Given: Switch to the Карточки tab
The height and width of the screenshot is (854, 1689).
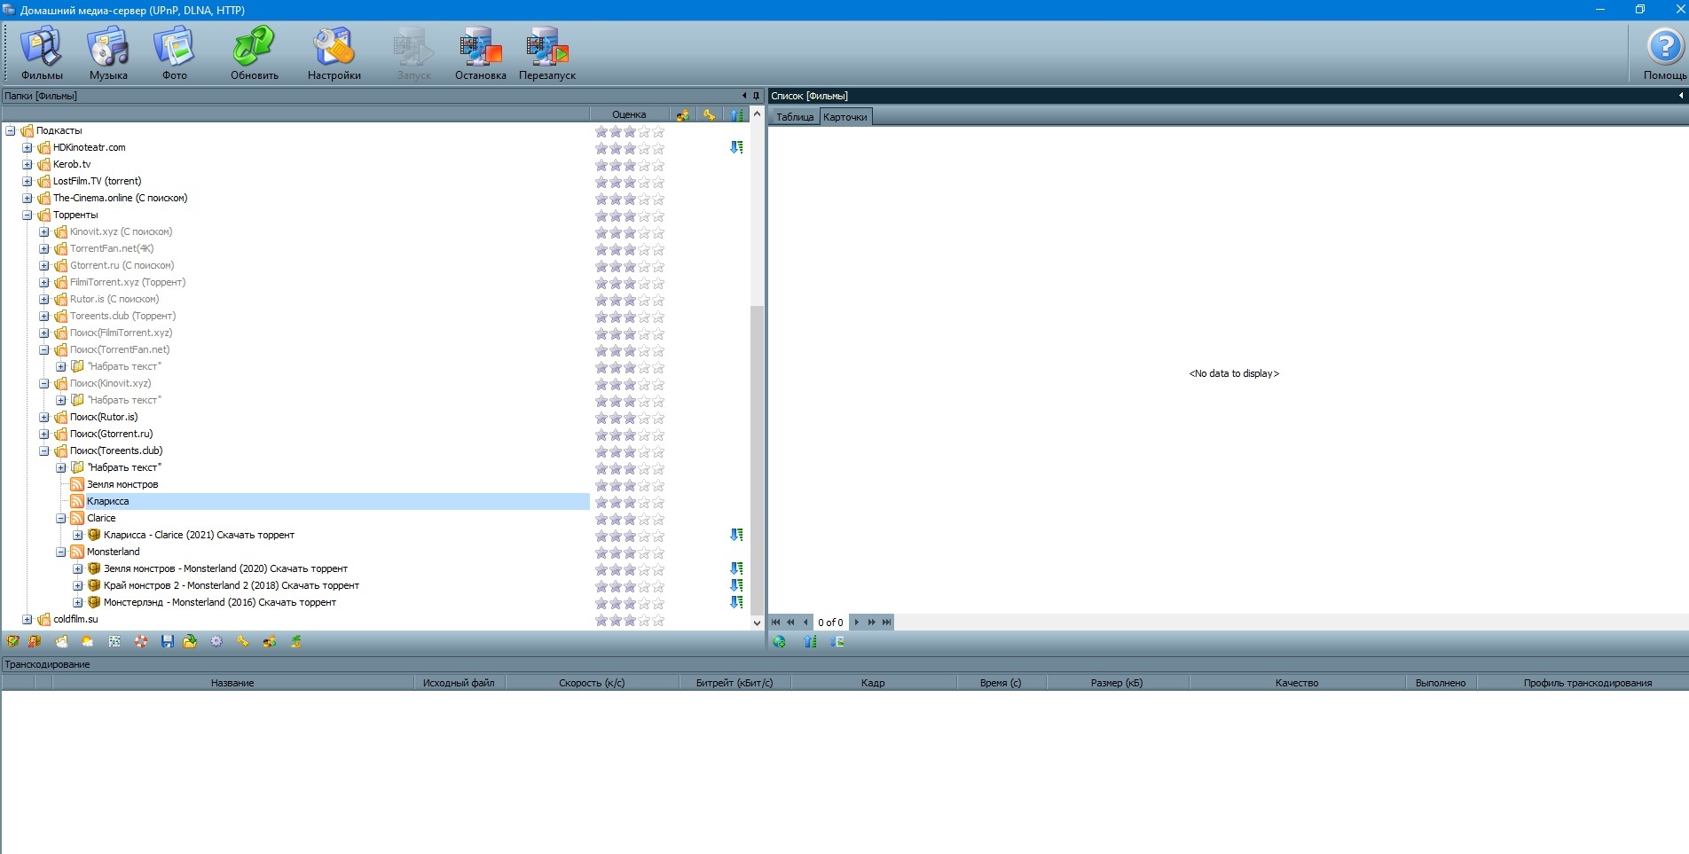Looking at the screenshot, I should click(x=844, y=117).
